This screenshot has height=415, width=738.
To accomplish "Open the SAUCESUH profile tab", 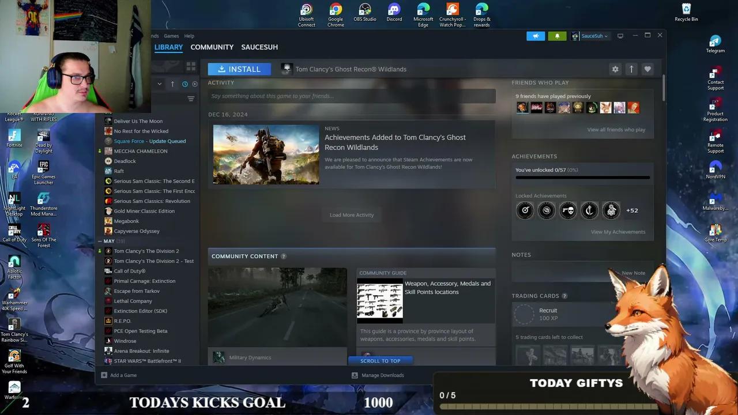I will click(x=259, y=47).
